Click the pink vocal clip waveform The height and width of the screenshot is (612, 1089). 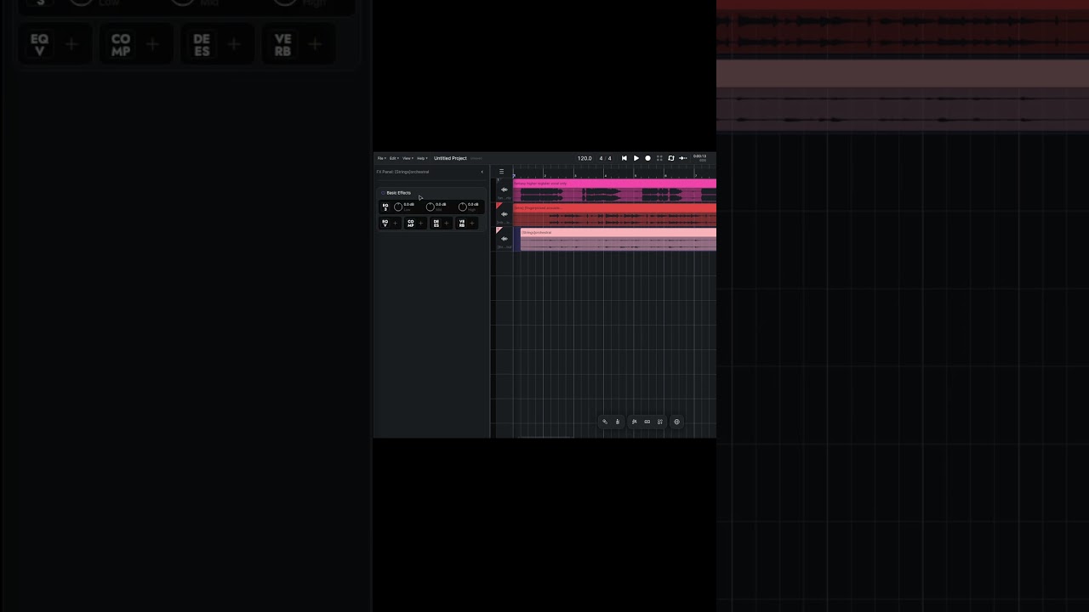coord(615,195)
